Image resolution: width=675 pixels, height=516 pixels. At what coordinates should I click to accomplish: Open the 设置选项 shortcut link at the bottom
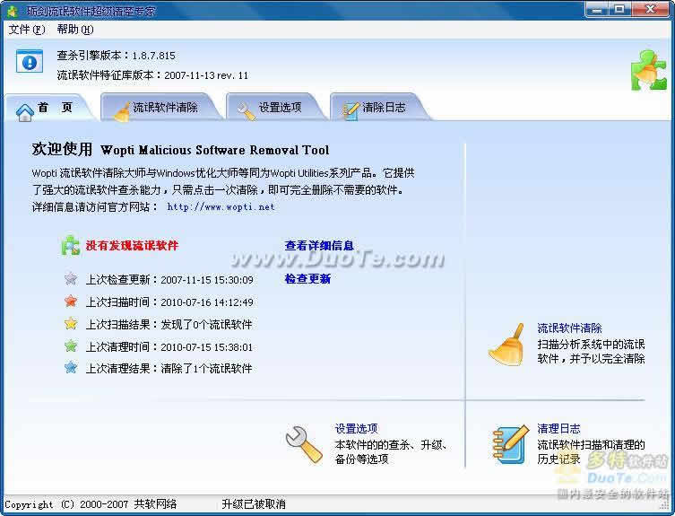click(x=356, y=428)
